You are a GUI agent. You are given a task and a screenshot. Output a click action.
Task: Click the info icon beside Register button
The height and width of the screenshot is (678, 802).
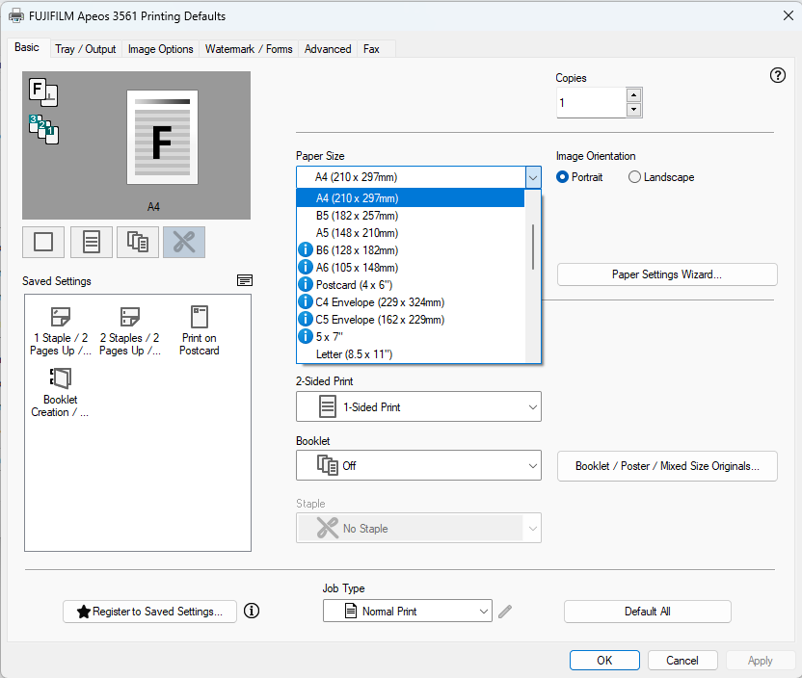(x=253, y=611)
